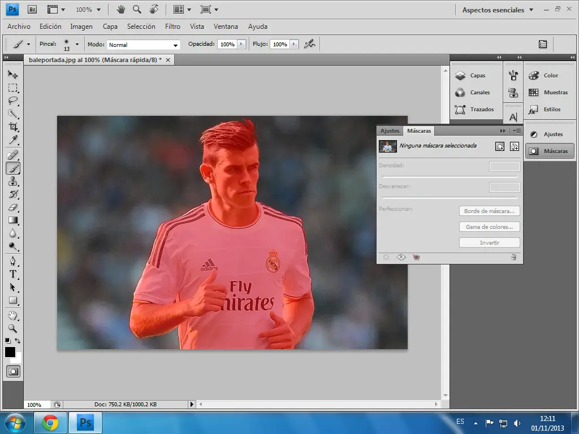
Task: Select the Crop tool
Action: click(13, 127)
